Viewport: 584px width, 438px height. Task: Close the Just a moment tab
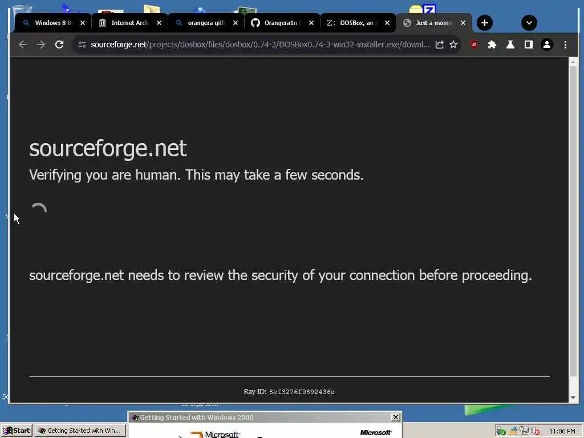click(x=463, y=23)
